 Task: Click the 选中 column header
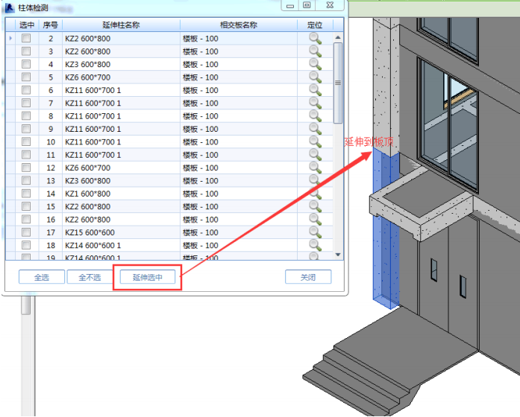pos(27,25)
